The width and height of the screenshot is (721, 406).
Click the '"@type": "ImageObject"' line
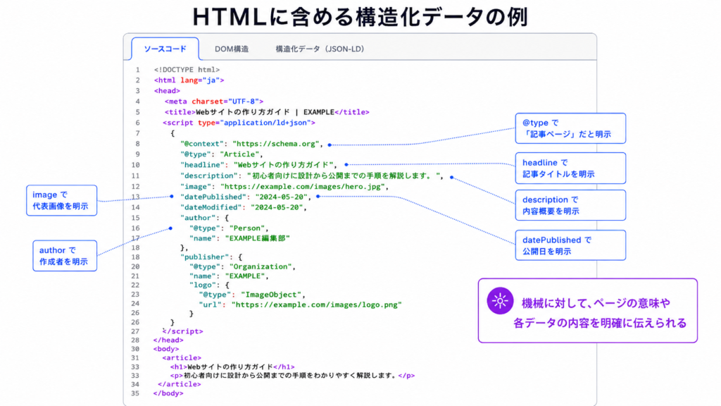pyautogui.click(x=252, y=295)
